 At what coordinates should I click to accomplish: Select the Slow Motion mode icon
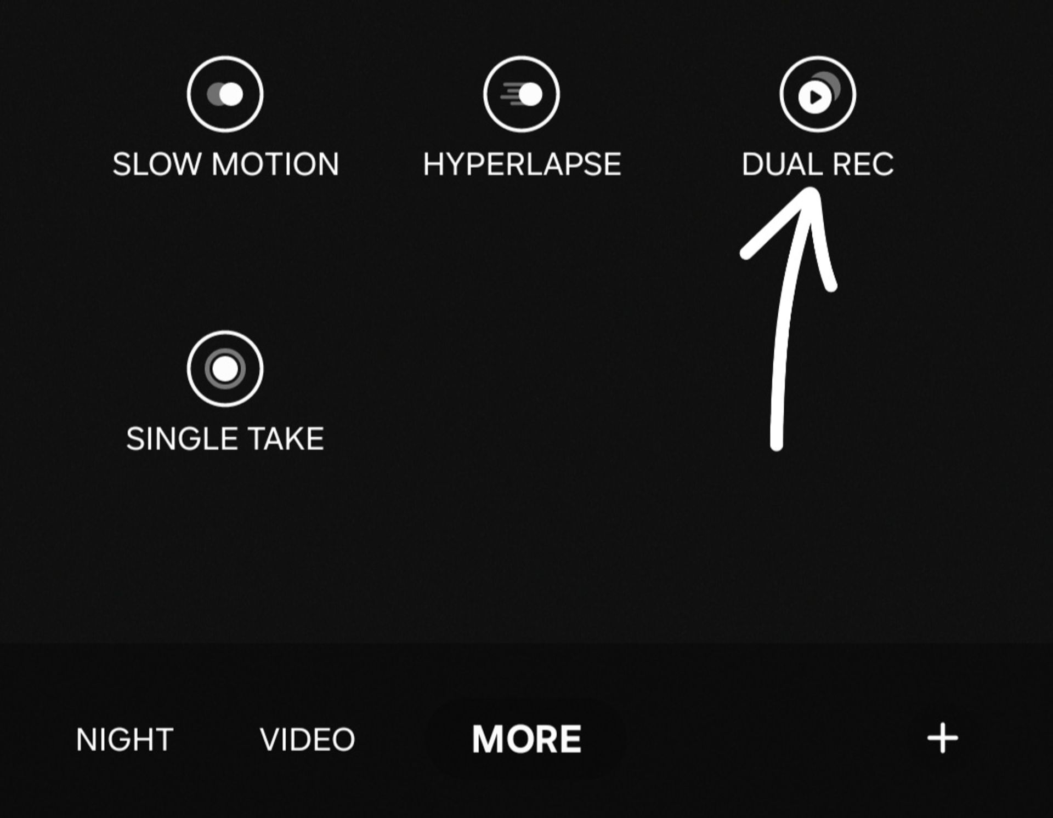tap(225, 94)
